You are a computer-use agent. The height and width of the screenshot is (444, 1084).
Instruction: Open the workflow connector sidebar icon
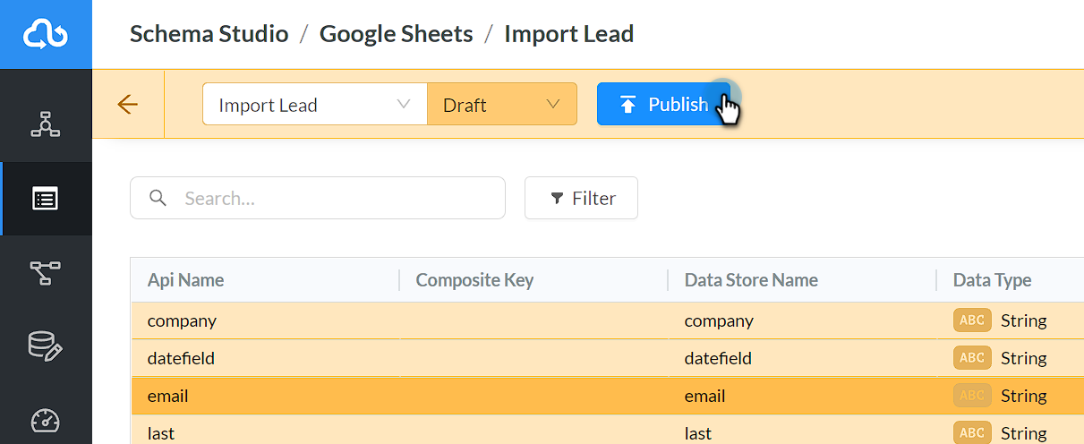tap(46, 272)
